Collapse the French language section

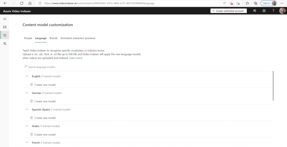[27, 143]
